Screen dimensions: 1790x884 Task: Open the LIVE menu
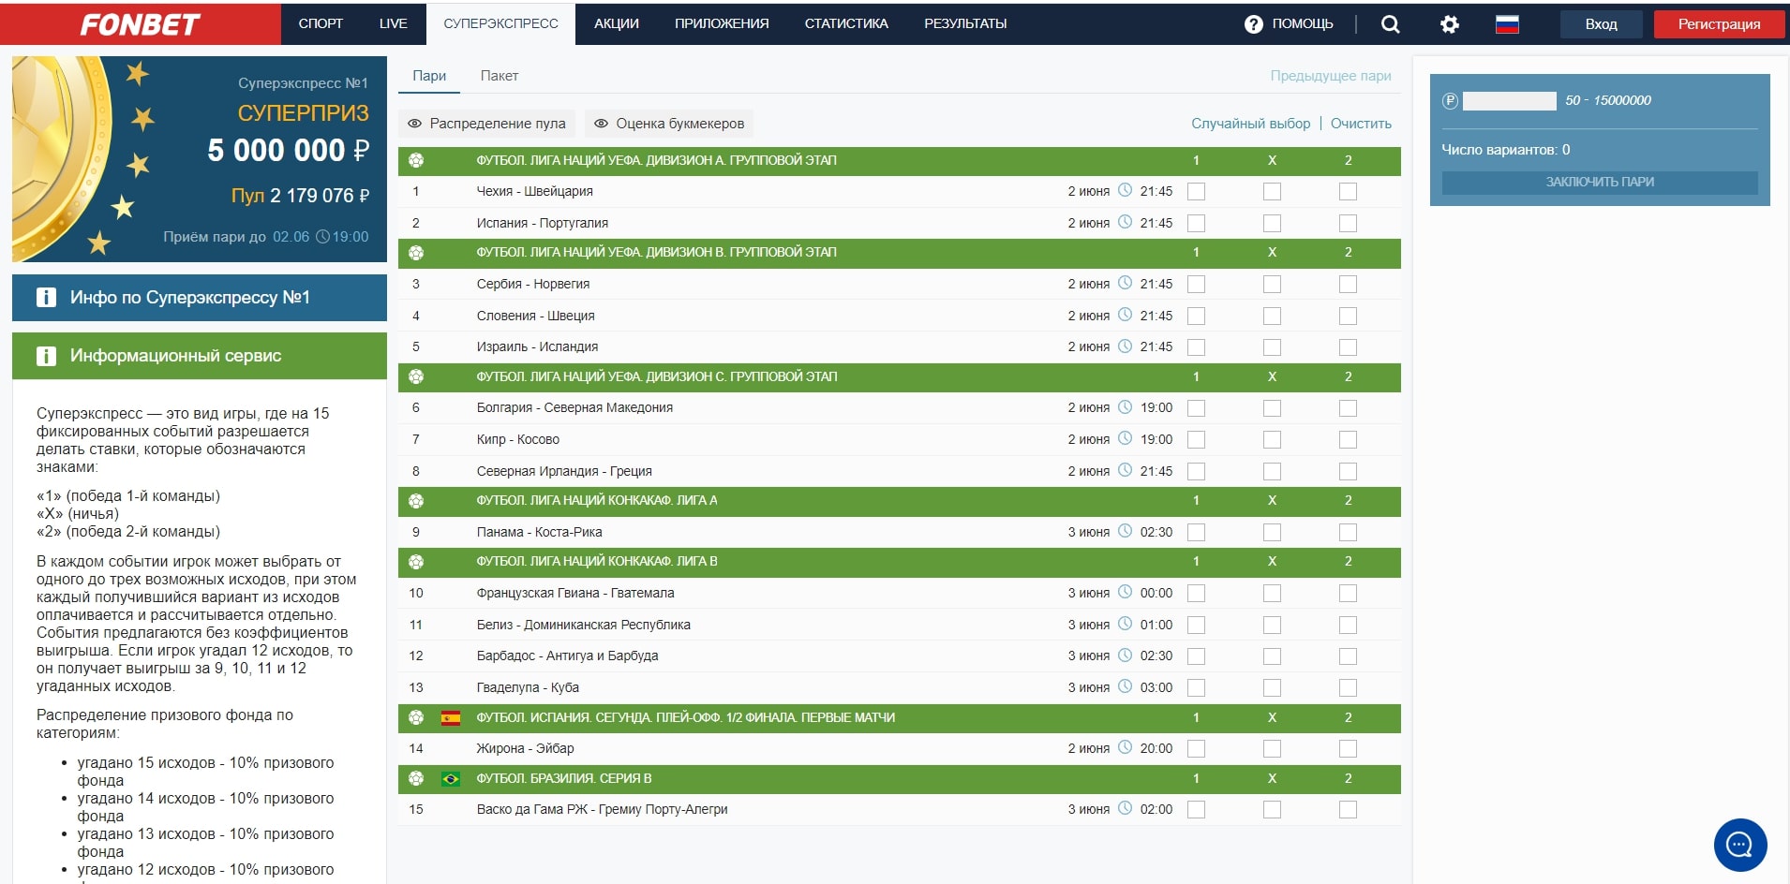394,23
